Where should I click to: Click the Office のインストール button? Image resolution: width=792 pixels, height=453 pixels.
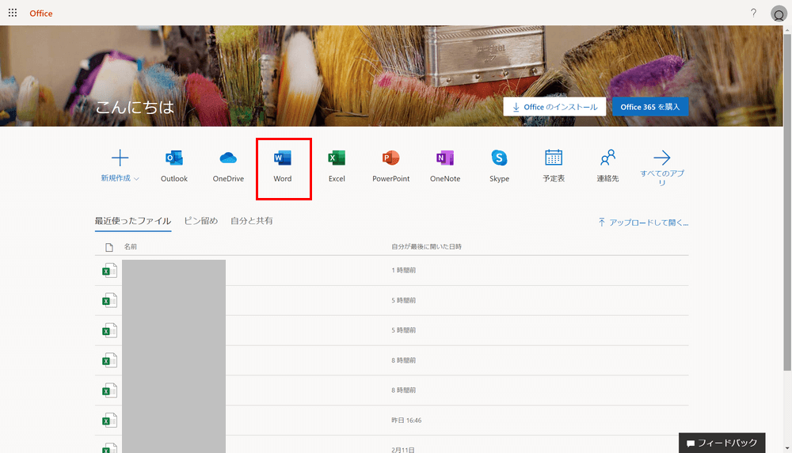554,107
